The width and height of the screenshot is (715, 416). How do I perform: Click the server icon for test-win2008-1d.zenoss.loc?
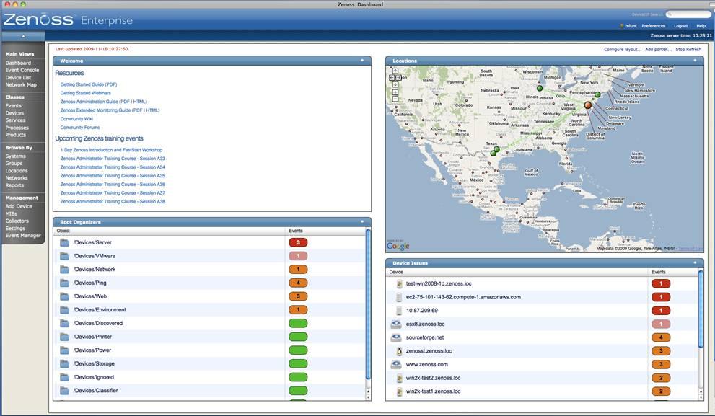(400, 283)
